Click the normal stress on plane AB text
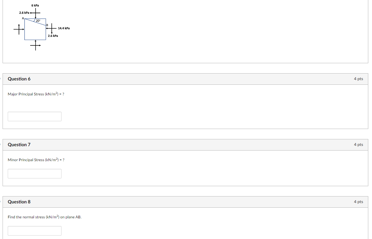The image size is (372, 239). coord(45,217)
